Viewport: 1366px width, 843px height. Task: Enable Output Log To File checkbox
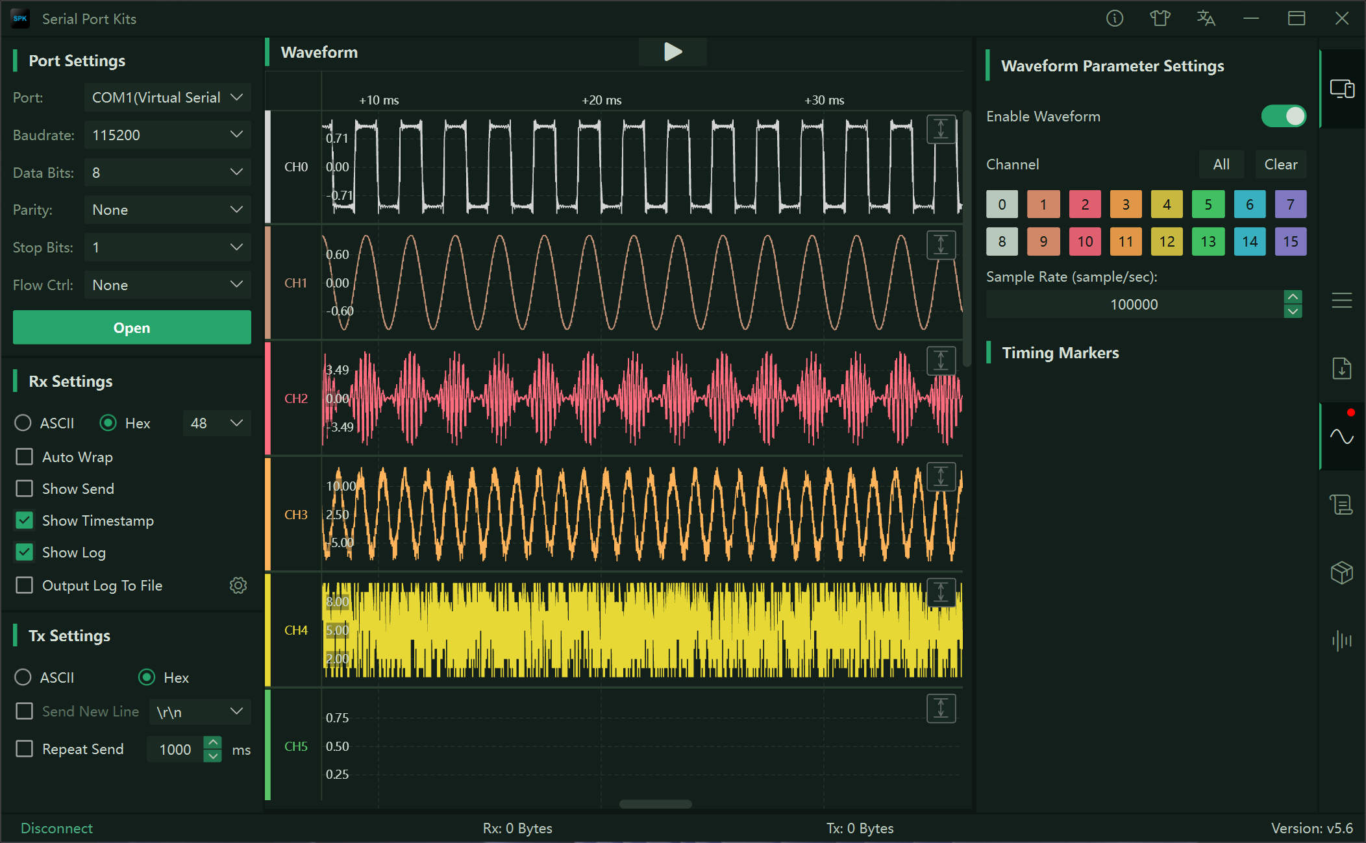coord(24,585)
